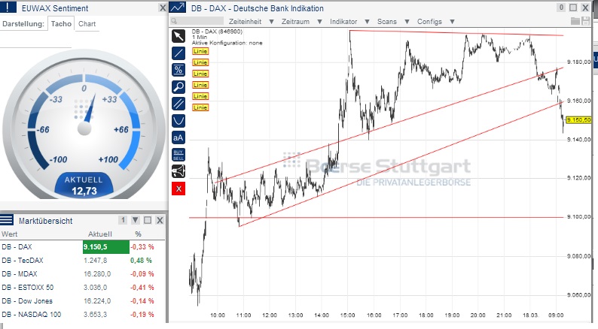The image size is (598, 329).
Task: Select the aA text annotation tool
Action: [x=178, y=137]
